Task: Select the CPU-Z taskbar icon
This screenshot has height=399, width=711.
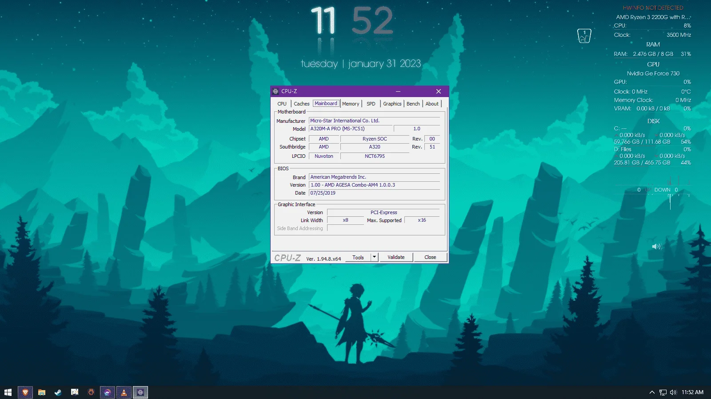Action: point(140,392)
